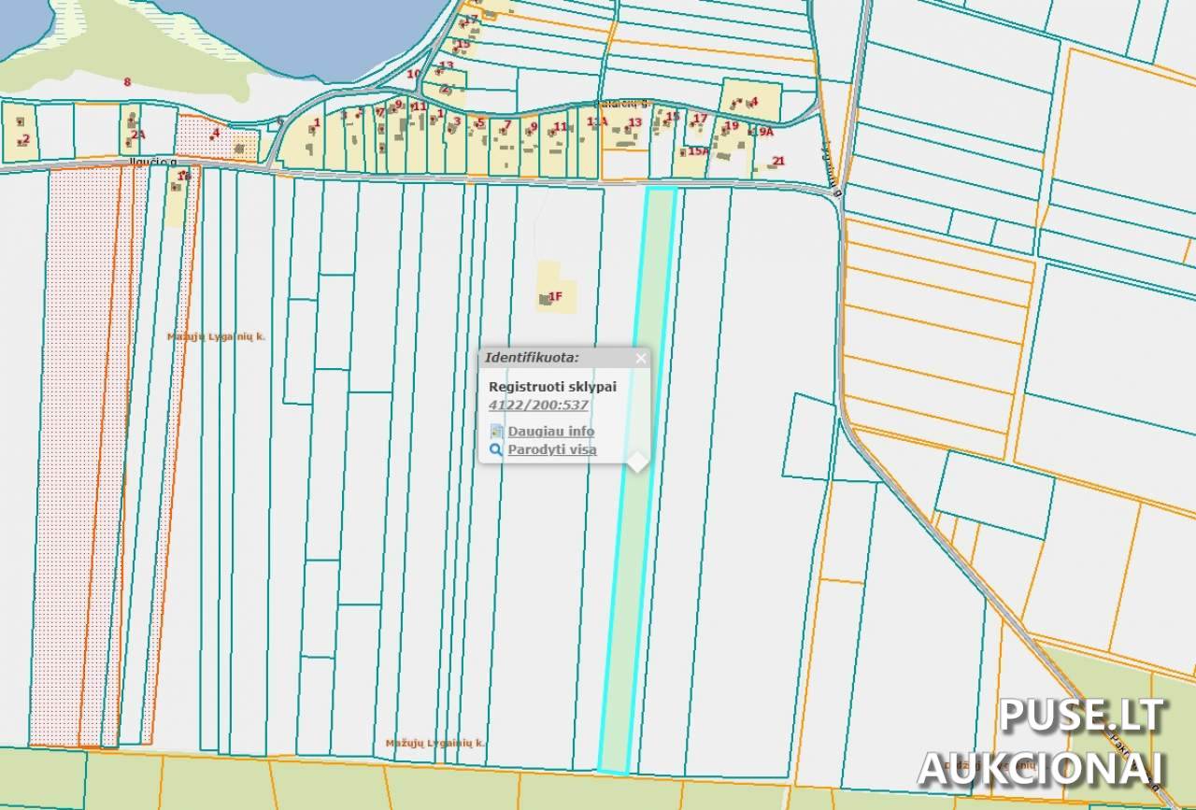The image size is (1196, 810).
Task: Click the address number 21 marker
Action: tap(778, 161)
